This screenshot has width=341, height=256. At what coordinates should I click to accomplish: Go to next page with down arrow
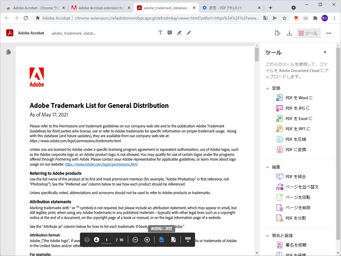pyautogui.click(x=96, y=240)
